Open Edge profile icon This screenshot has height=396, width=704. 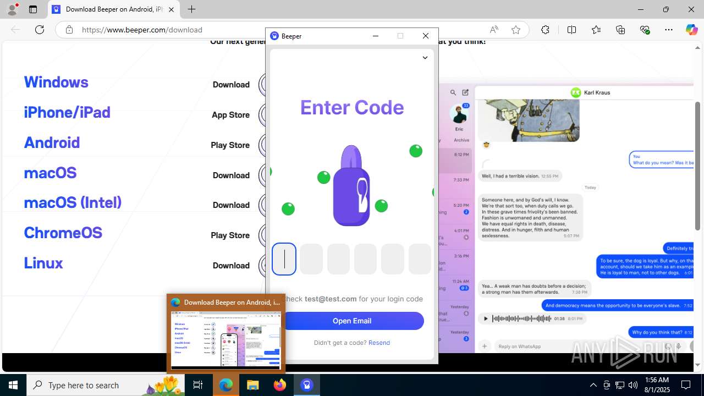tap(12, 9)
